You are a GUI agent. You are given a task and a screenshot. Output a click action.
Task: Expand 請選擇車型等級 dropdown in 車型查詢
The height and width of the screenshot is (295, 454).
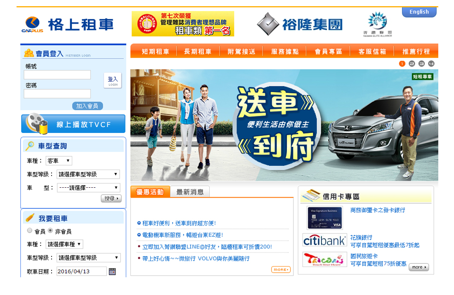88,174
